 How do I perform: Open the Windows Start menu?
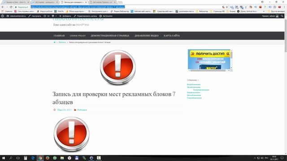(x=3, y=158)
